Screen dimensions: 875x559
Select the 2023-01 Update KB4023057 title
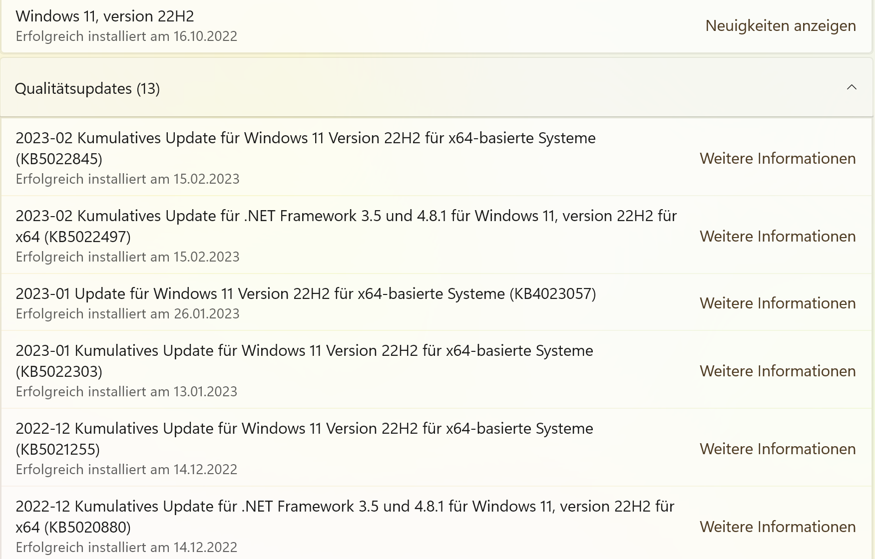tap(306, 294)
